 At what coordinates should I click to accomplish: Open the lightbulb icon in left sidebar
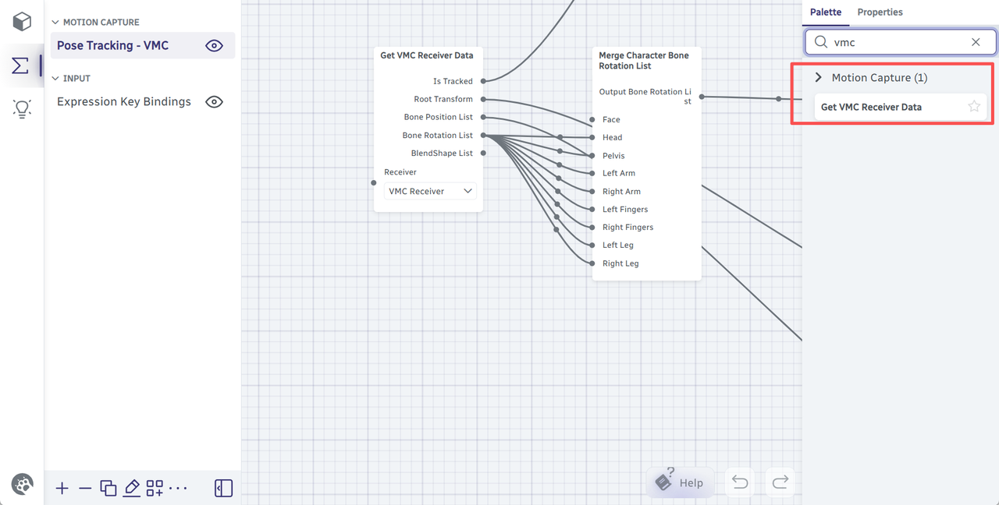pos(22,108)
